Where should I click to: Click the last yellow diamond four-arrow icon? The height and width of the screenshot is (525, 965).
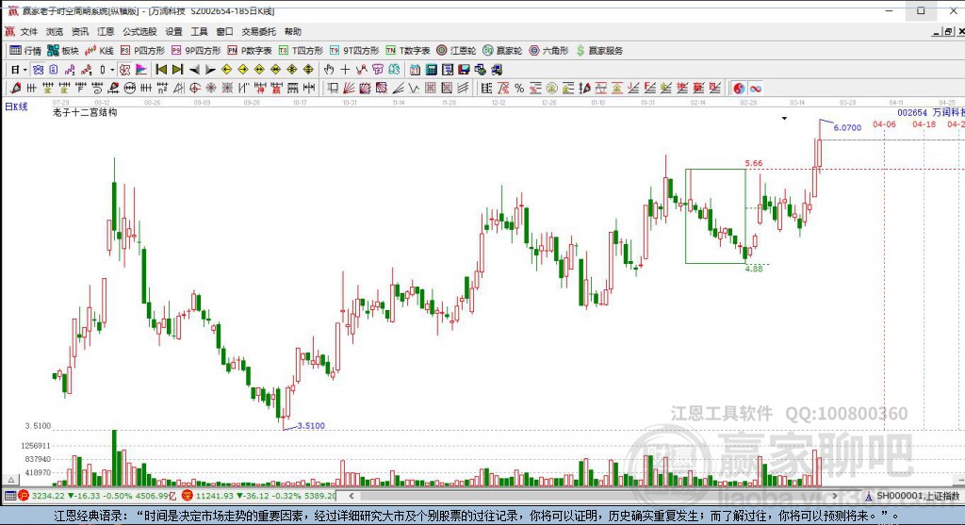pos(308,70)
